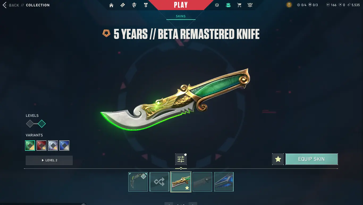This screenshot has width=363, height=205.
Task: Select the blue crystal knife thumbnail
Action: (x=224, y=182)
